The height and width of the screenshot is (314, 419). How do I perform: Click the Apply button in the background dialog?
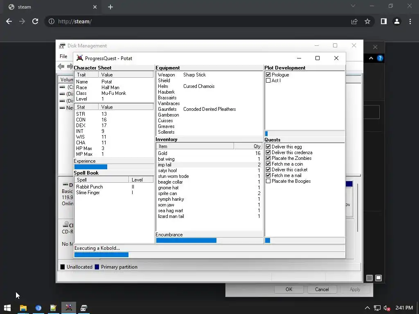click(355, 289)
